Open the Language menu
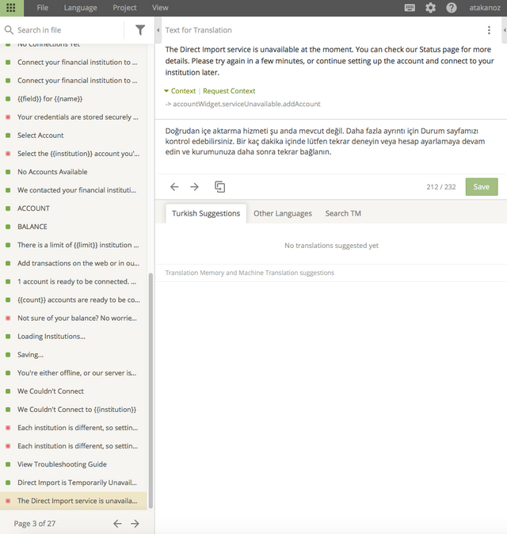Screen dimensions: 507x534 coord(80,8)
